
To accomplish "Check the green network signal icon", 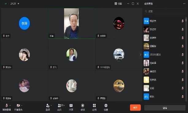I will point(6,4).
